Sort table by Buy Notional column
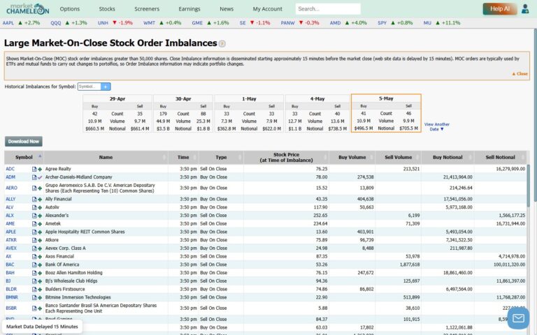537x335 pixels. click(x=447, y=157)
